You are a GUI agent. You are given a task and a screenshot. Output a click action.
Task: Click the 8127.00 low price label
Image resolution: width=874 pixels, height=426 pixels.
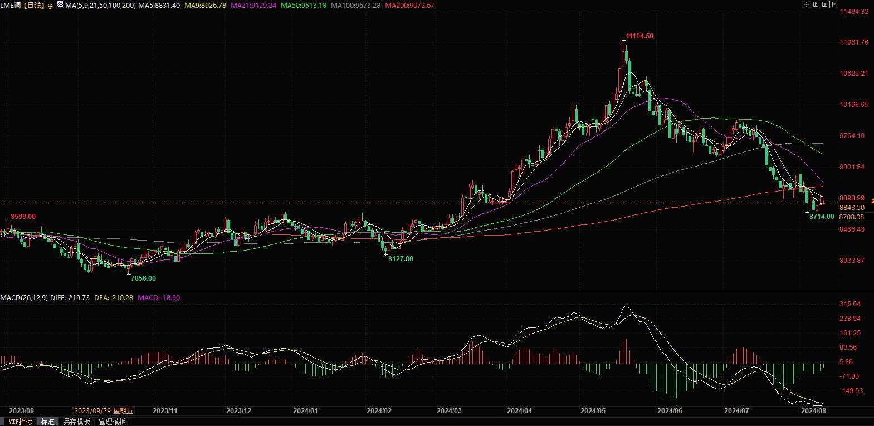[401, 259]
